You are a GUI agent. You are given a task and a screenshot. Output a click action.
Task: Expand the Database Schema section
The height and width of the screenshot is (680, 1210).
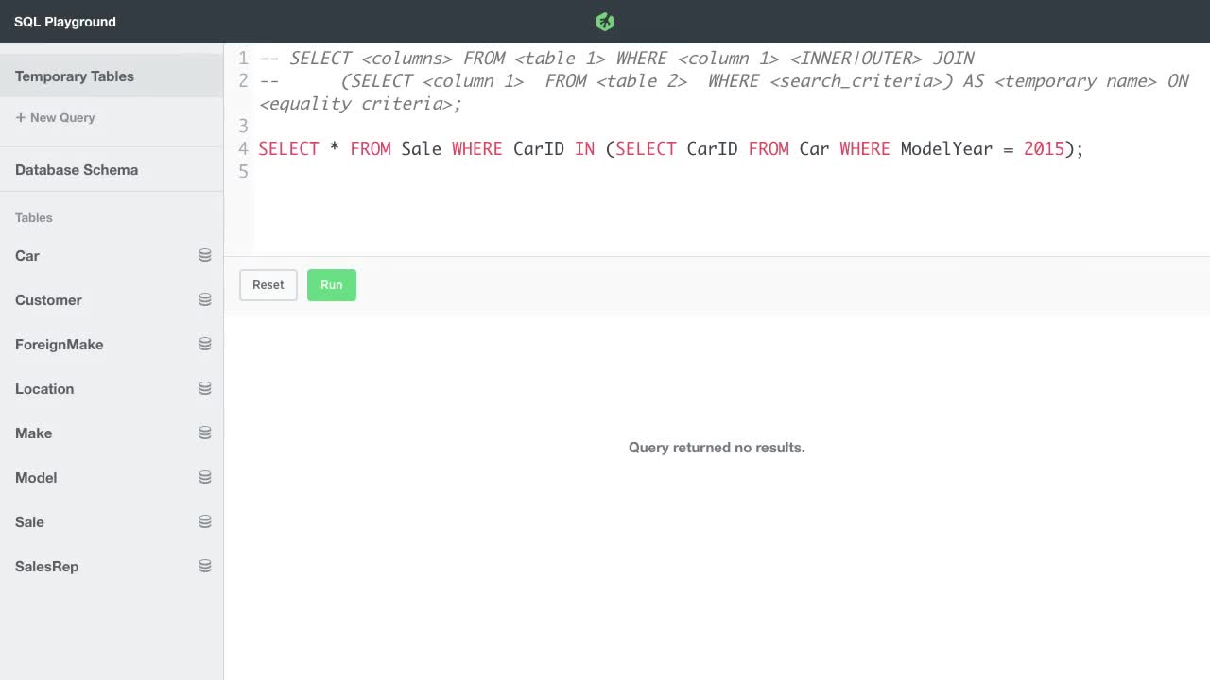tap(77, 170)
